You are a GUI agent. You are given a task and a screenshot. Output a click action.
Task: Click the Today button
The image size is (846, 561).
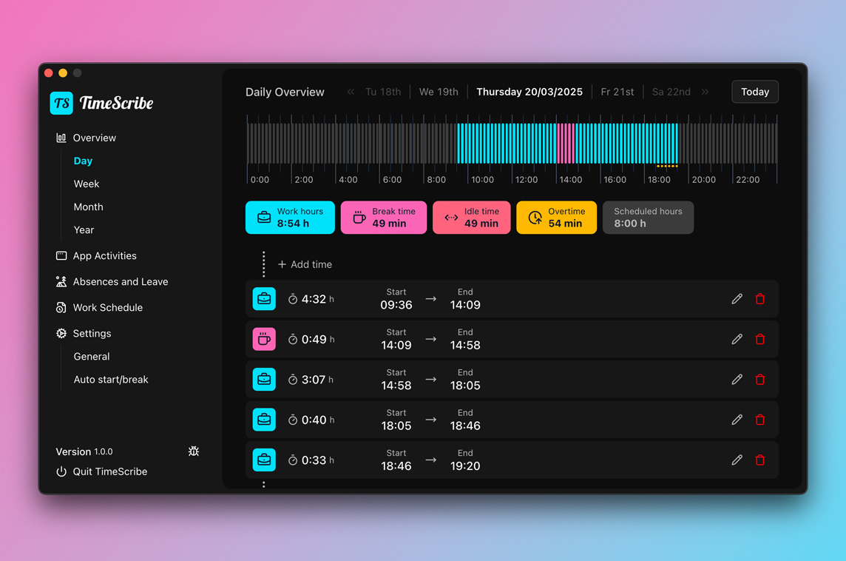[x=755, y=92]
